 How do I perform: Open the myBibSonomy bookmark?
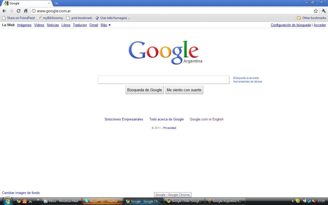point(50,18)
